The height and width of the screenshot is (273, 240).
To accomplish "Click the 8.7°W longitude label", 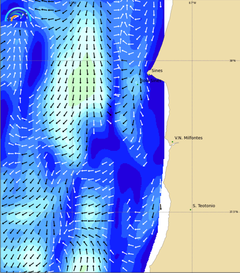I will coord(192,3).
